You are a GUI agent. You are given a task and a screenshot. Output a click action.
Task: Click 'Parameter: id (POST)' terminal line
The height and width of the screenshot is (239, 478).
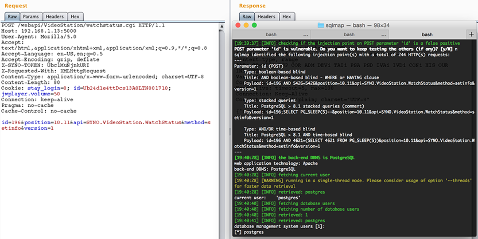click(x=259, y=66)
